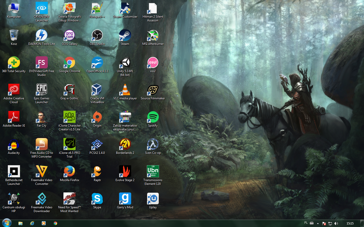Click the Borderlands 2 shortcut
The image size is (364, 227).
[125, 146]
